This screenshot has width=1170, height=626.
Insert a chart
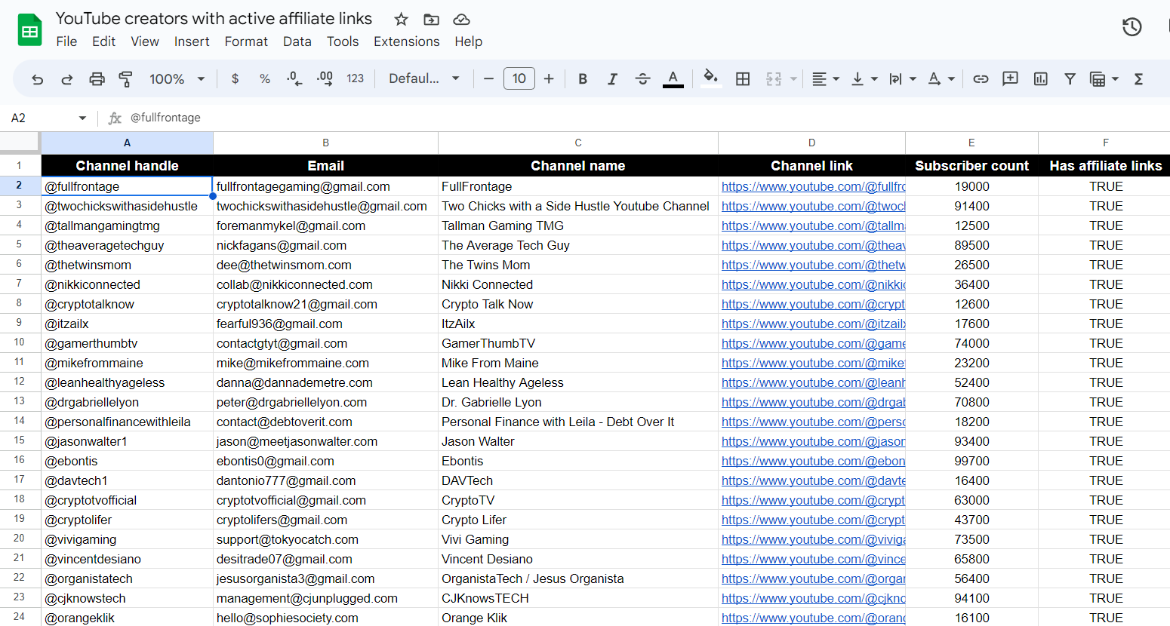[1040, 78]
